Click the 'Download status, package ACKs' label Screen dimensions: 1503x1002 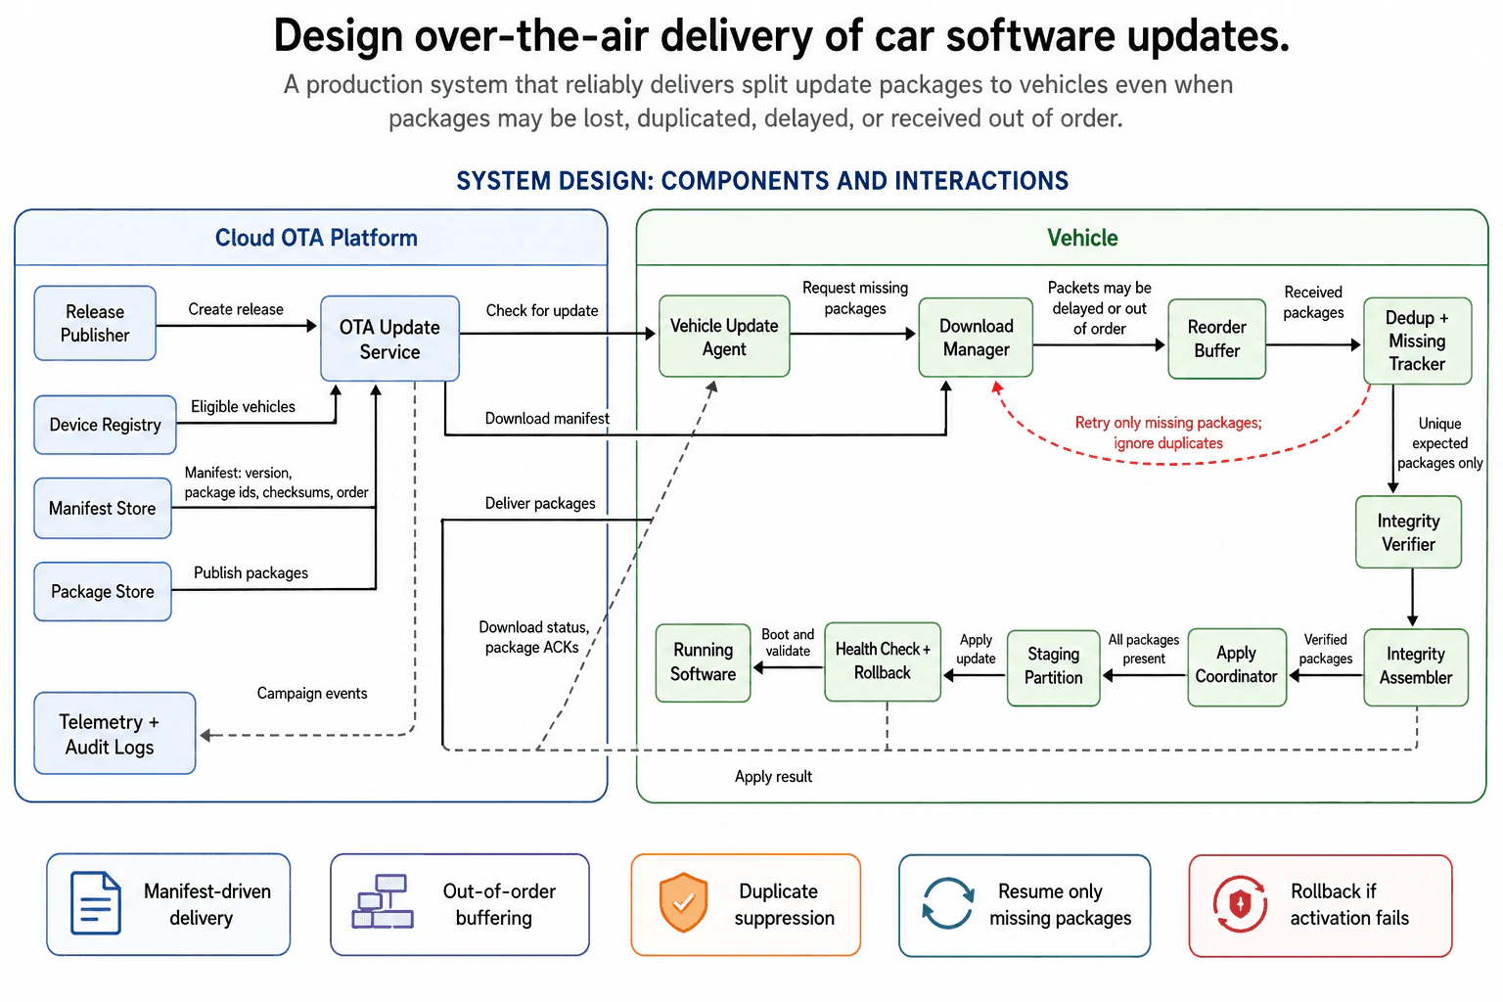pos(533,637)
